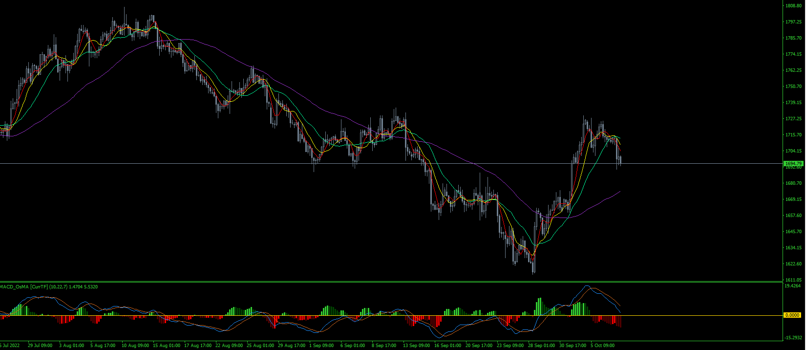Viewport: 806px width, 350px height.
Task: Select the 1 Sep 09:00 time label
Action: tap(321, 346)
